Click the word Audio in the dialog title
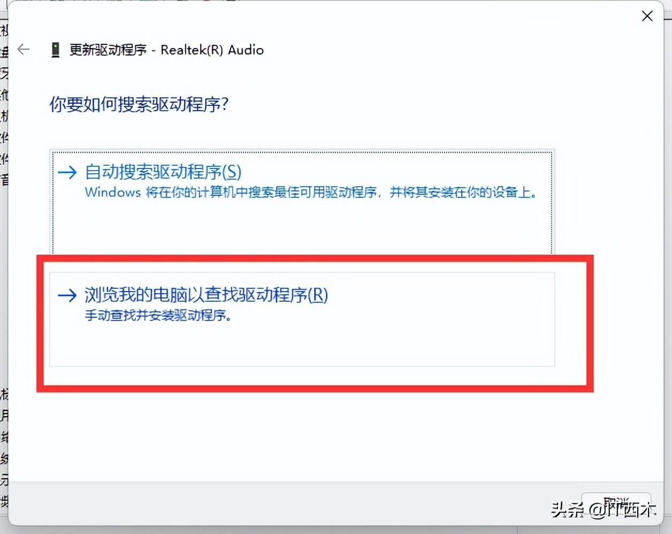The height and width of the screenshot is (534, 672). pos(246,50)
